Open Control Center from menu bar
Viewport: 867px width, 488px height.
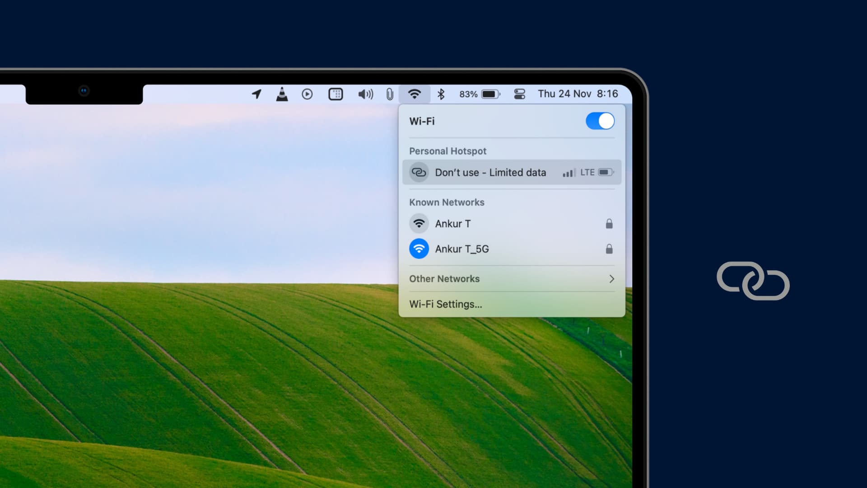[519, 94]
